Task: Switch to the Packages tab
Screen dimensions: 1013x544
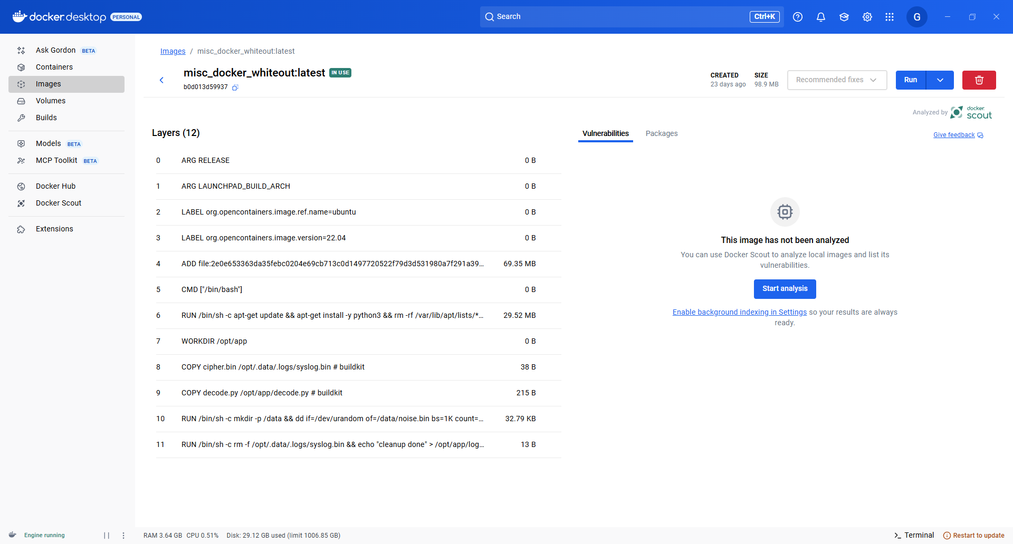Action: 661,134
